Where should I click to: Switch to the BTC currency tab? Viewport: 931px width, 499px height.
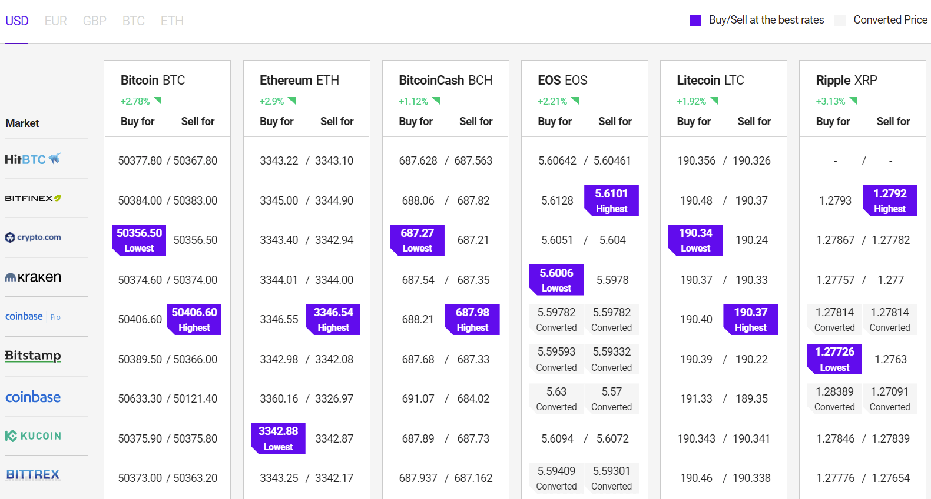pyautogui.click(x=134, y=21)
